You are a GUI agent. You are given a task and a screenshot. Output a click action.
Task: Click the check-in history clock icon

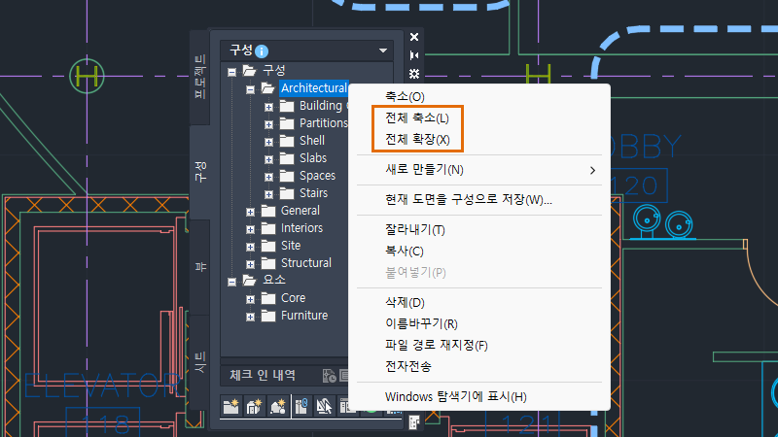(x=329, y=376)
